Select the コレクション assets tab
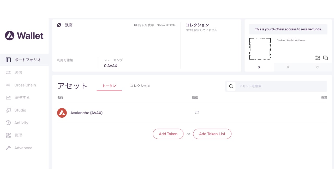Viewport: 334px width, 187px height. coord(140,86)
